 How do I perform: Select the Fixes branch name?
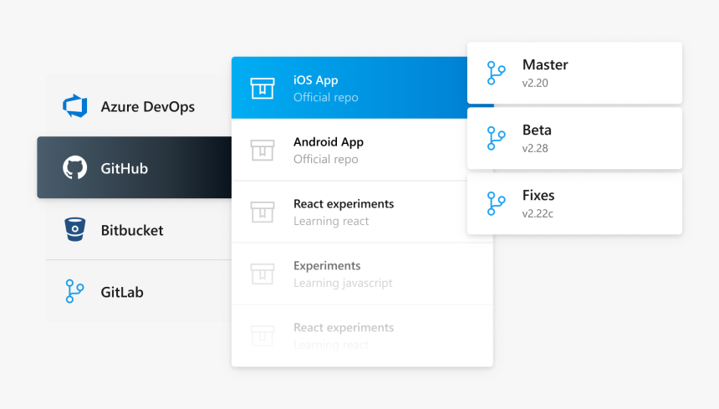point(538,196)
